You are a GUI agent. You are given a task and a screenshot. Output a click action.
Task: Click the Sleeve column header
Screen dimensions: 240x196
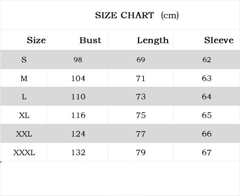pos(219,40)
